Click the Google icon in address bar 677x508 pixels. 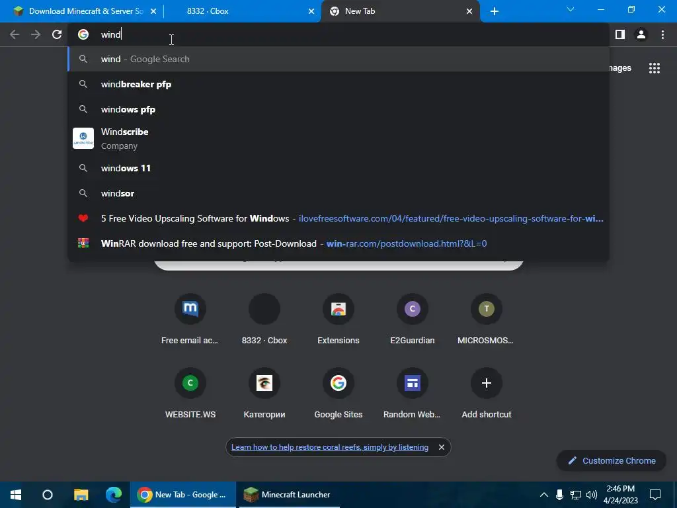click(83, 34)
